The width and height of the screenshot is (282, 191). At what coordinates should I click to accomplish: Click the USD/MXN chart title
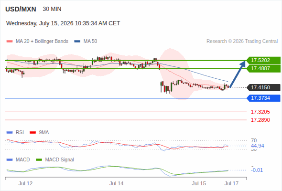click(21, 9)
